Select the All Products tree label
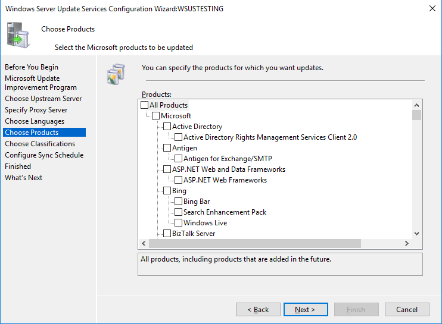The image size is (442, 324). click(169, 105)
